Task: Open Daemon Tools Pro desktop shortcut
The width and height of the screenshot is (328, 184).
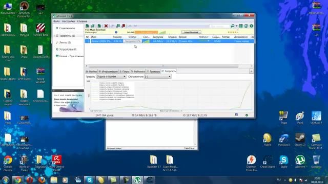Action: 251,163
